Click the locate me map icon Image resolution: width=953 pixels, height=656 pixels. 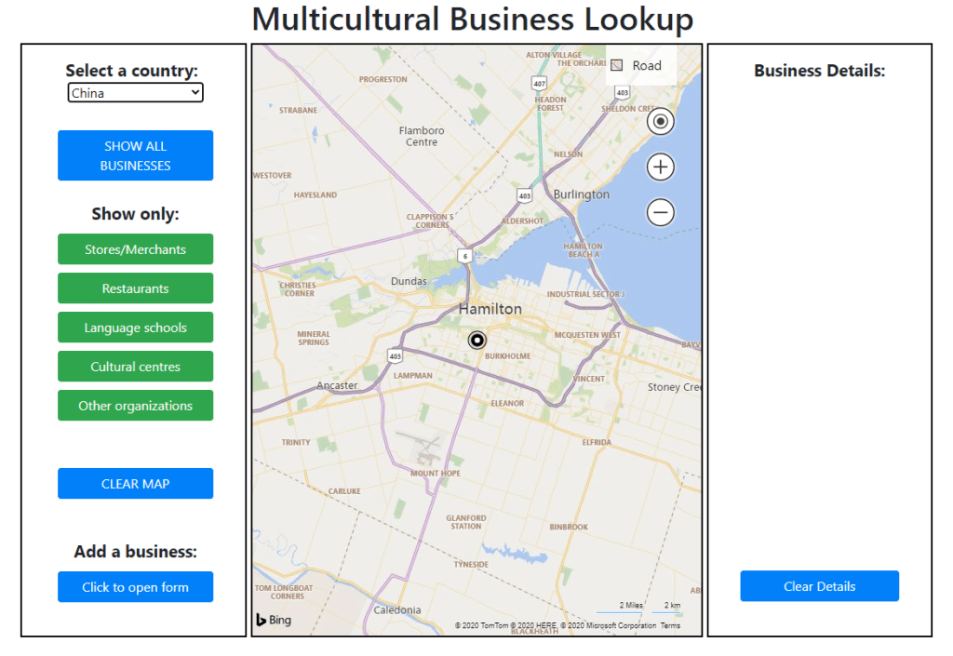click(x=661, y=121)
